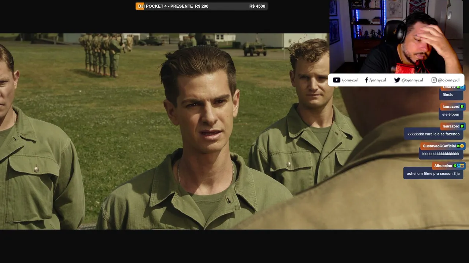
Task: Click the chat message "filmão"
Action: pos(448,95)
